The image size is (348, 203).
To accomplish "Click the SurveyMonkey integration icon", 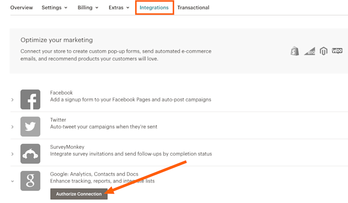I will click(30, 154).
